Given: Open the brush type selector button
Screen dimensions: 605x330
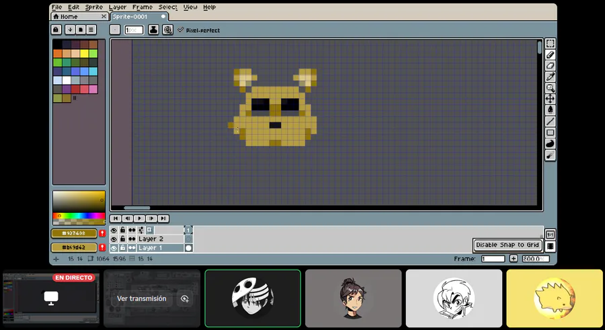Looking at the screenshot, I should (115, 30).
